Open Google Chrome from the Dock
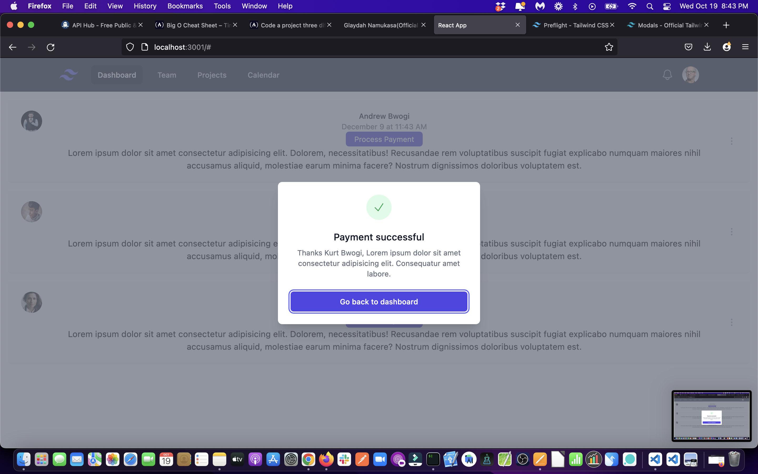Viewport: 758px width, 474px height. [x=308, y=460]
